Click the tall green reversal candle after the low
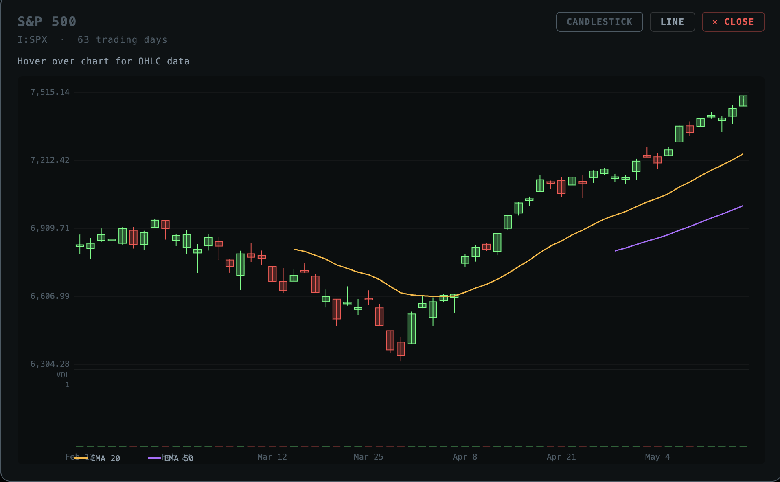The image size is (780, 482). (412, 329)
